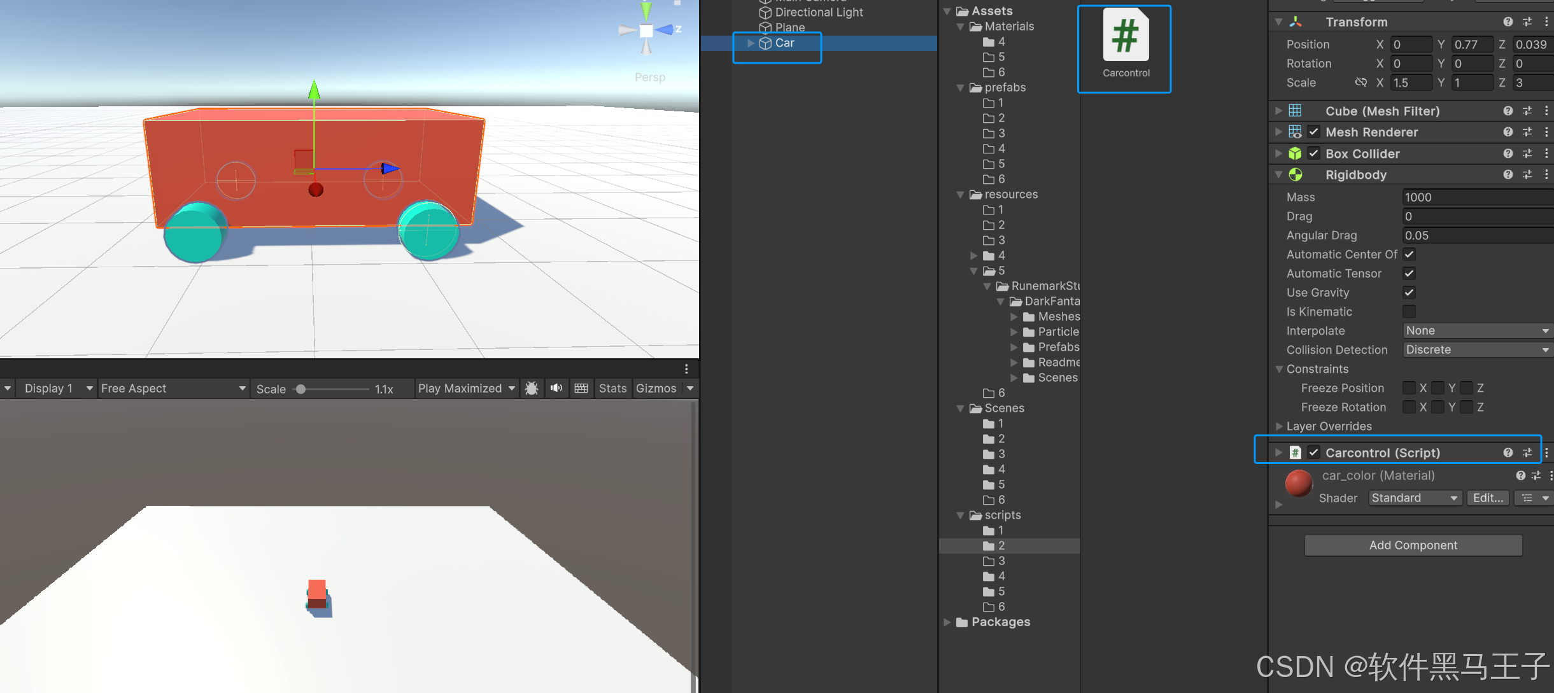Toggle the shortcuts keyboard icon in the Game toolbar
The image size is (1554, 693).
click(581, 388)
